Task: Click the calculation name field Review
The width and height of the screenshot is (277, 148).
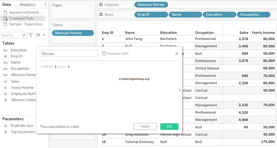Action: [x=69, y=54]
